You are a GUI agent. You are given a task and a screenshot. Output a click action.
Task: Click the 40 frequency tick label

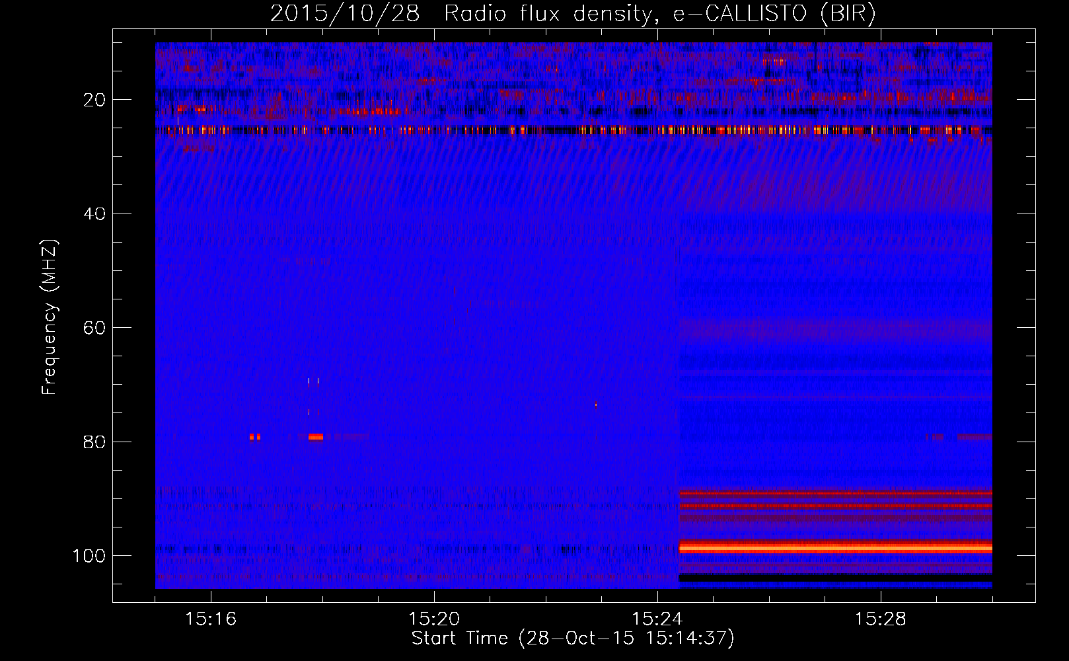click(94, 214)
